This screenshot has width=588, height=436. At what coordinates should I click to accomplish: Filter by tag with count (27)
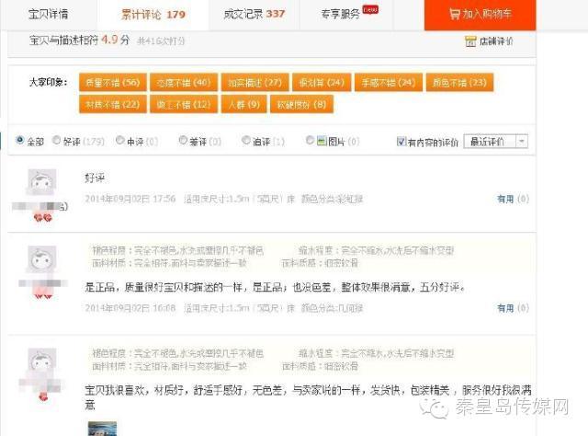coord(255,83)
